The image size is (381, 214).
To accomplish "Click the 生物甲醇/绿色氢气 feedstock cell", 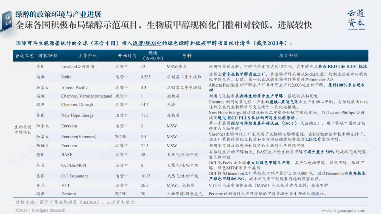I will point(185,194).
